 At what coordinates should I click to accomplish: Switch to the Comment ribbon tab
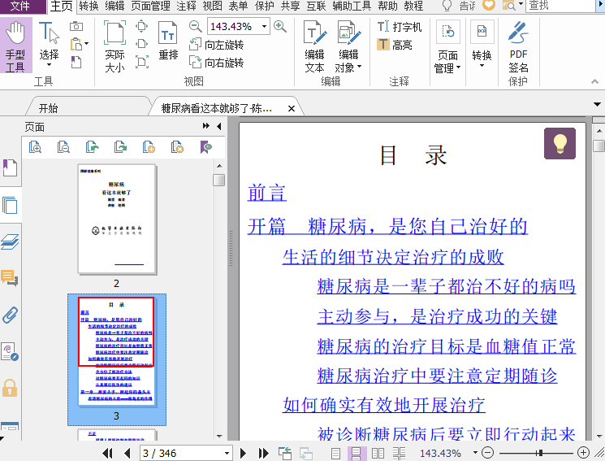(186, 6)
